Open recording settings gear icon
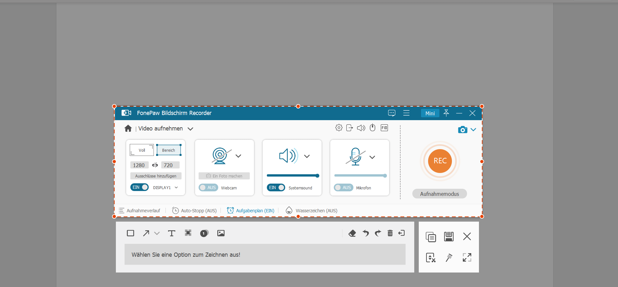The height and width of the screenshot is (287, 618). coord(339,128)
